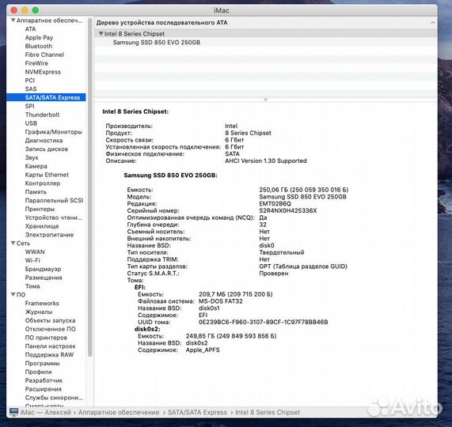
Task: Open Bluetooth hardware section
Action: pos(39,46)
